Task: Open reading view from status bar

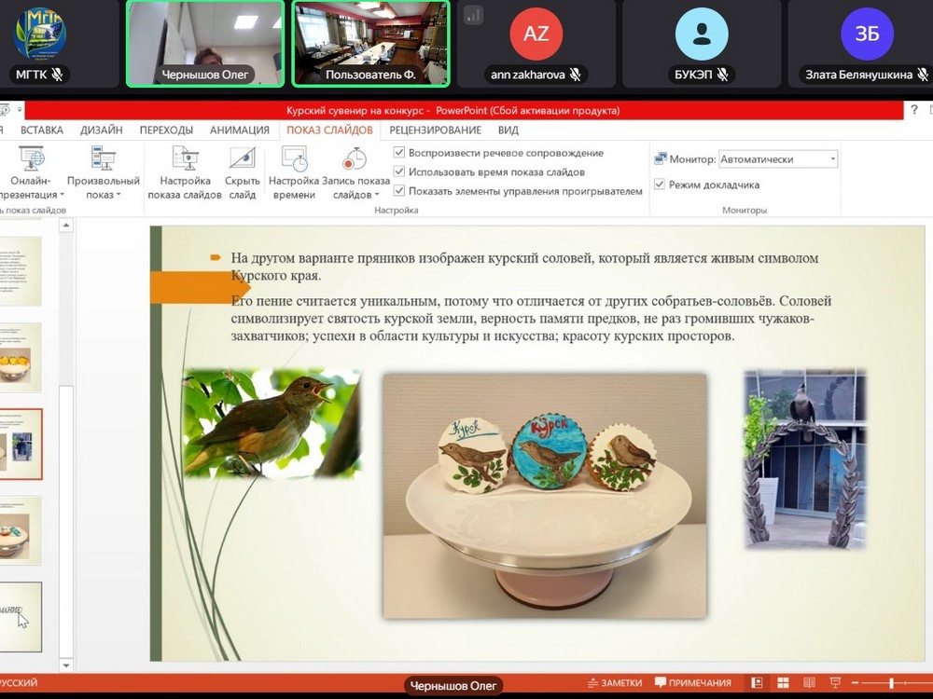Action: pyautogui.click(x=808, y=683)
